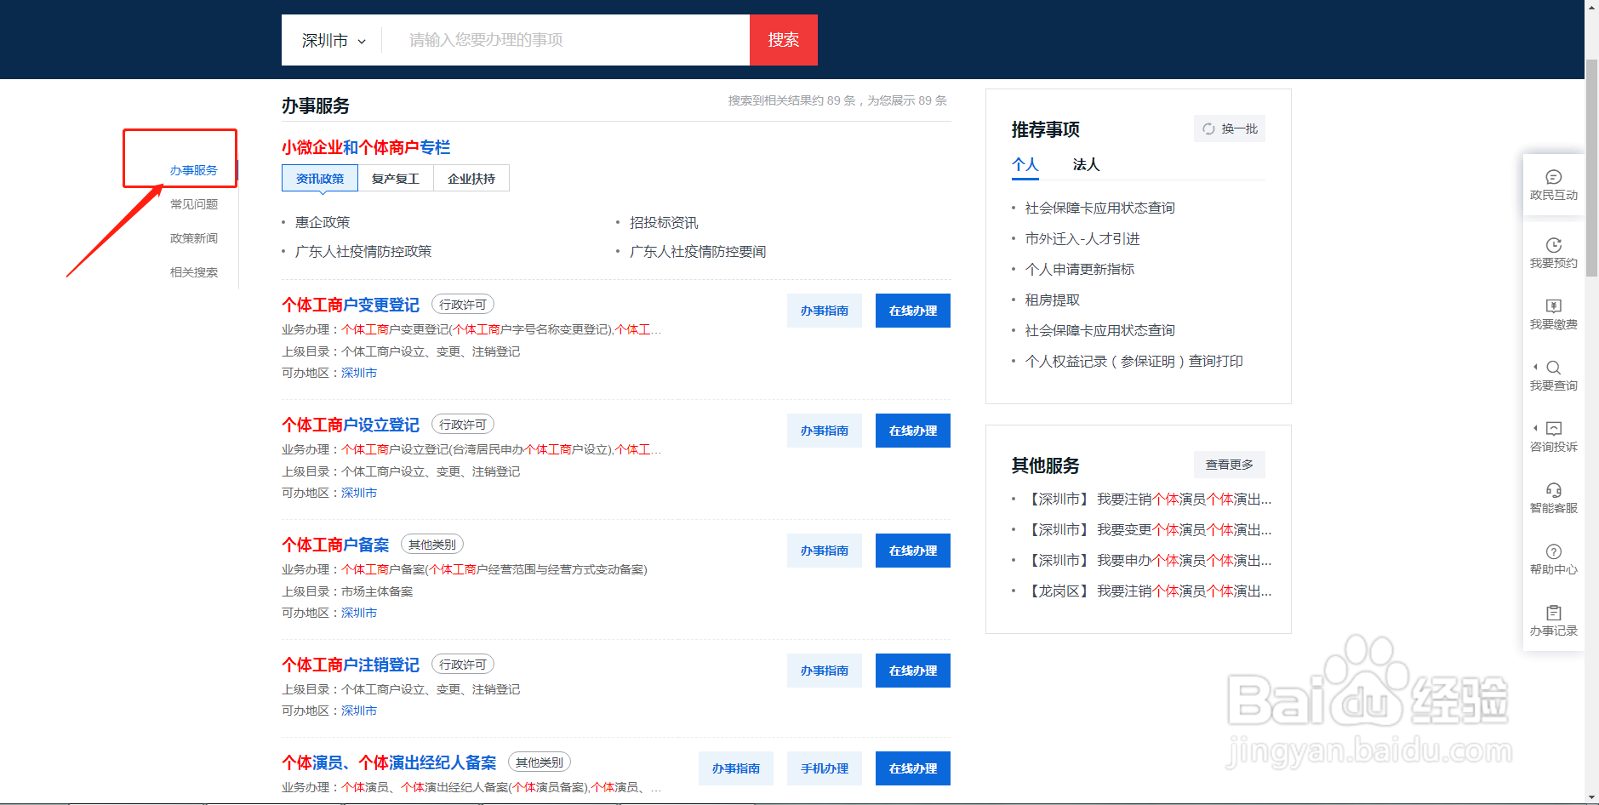Open the 政民互动 sidebar icon
Screen dimensions: 1599x805
point(1553,186)
